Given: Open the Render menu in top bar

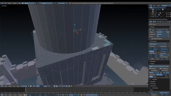Looking at the screenshot, I should [x=10, y=3].
